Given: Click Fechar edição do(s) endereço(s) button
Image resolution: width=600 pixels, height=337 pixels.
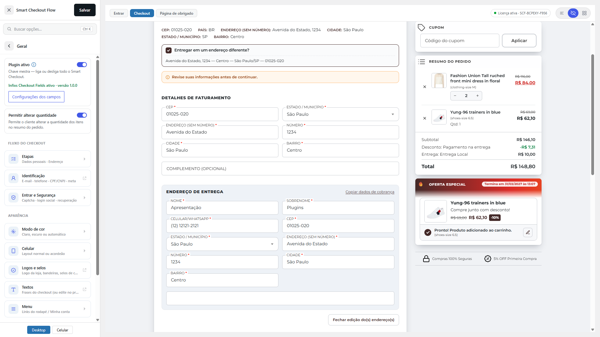Looking at the screenshot, I should 363,320.
